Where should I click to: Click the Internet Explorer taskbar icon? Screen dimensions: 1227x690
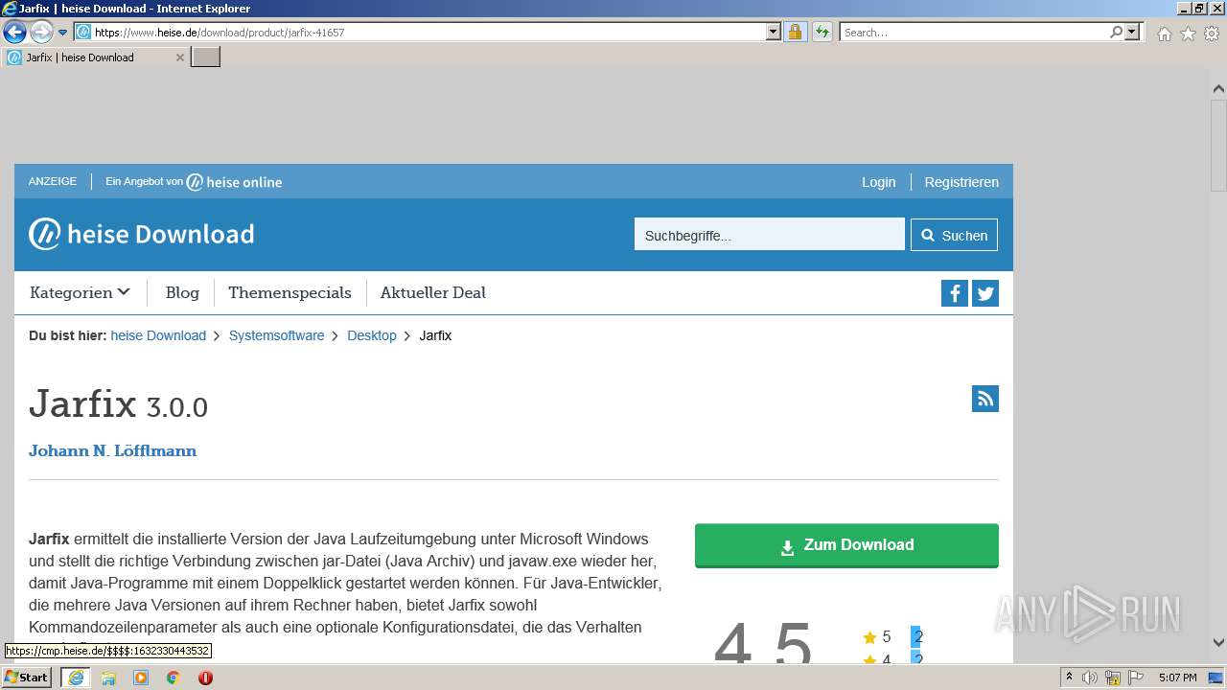75,678
